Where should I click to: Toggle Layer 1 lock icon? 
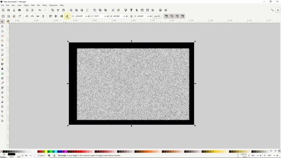pos(54,155)
